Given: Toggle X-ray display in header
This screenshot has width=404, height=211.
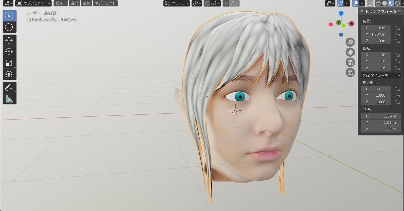Looking at the screenshot, I should pos(370,3).
